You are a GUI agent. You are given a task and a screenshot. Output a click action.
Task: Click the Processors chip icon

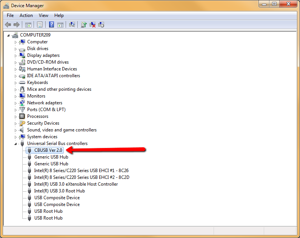click(22, 116)
